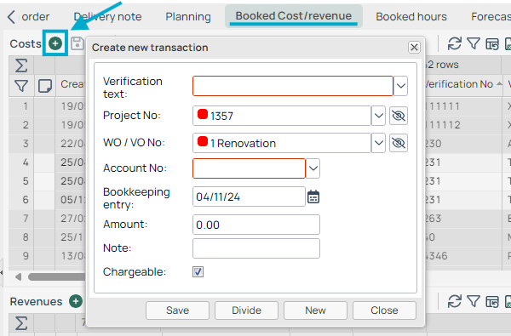511x336 pixels.
Task: Open the filter funnel in the Costs toolbar
Action: (474, 43)
